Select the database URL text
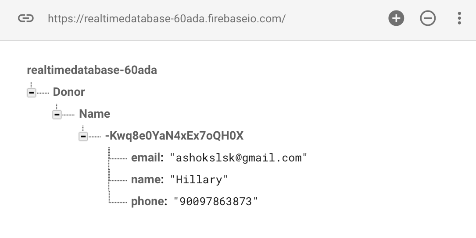The width and height of the screenshot is (476, 238). [x=167, y=18]
